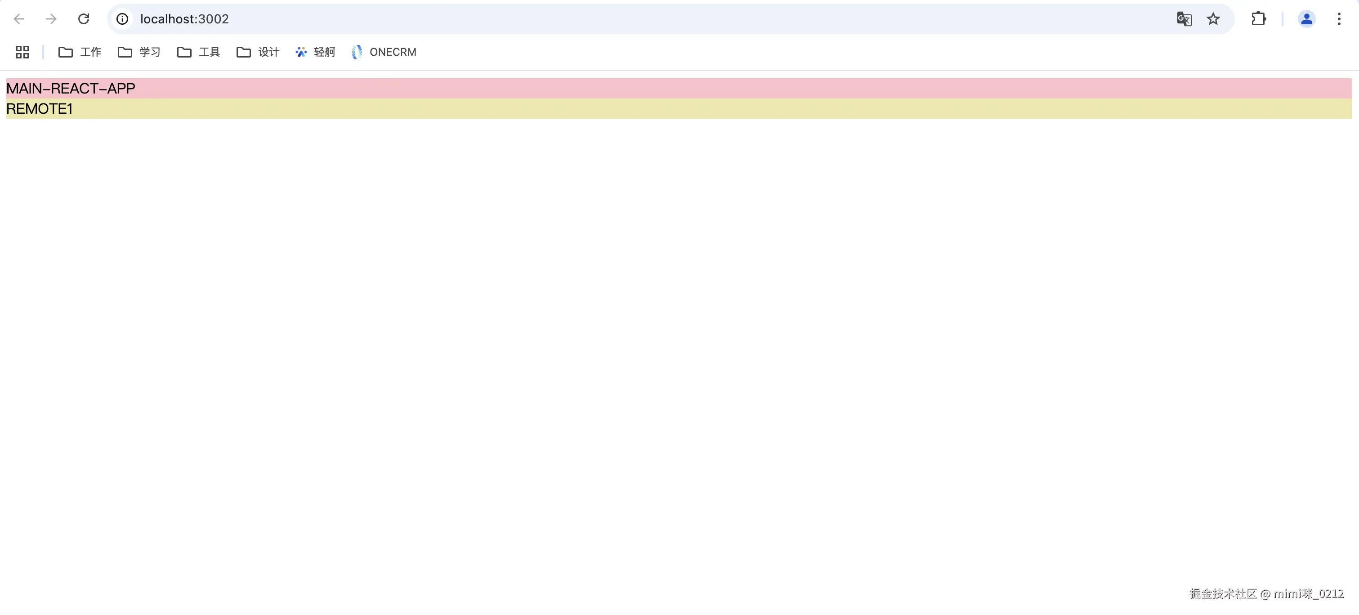Open the 设计 bookmark folder
This screenshot has width=1359, height=615.
click(258, 52)
